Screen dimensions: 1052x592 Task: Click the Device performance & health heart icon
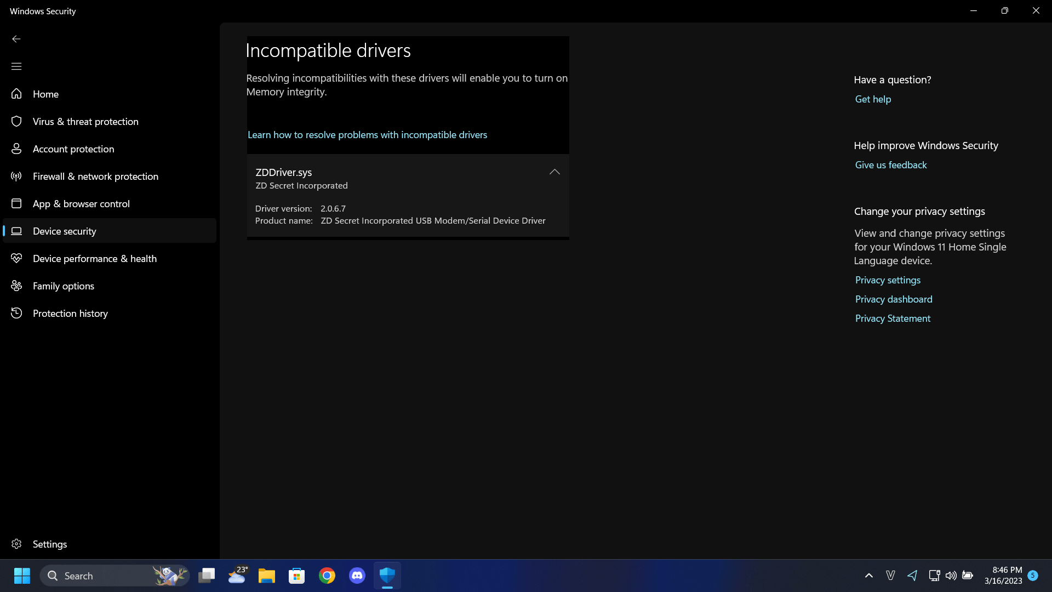[x=16, y=258]
